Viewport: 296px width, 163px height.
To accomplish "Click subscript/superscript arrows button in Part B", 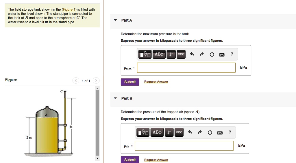I will (x=169, y=132).
